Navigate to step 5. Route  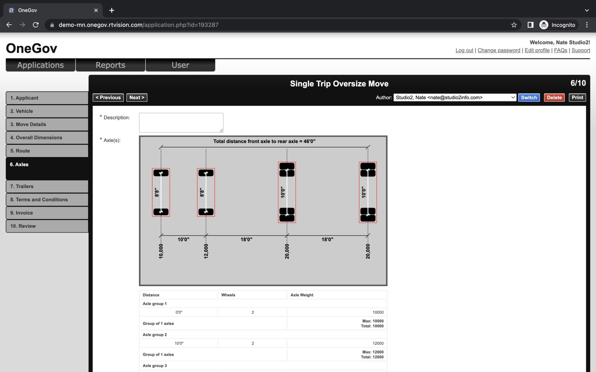click(47, 151)
